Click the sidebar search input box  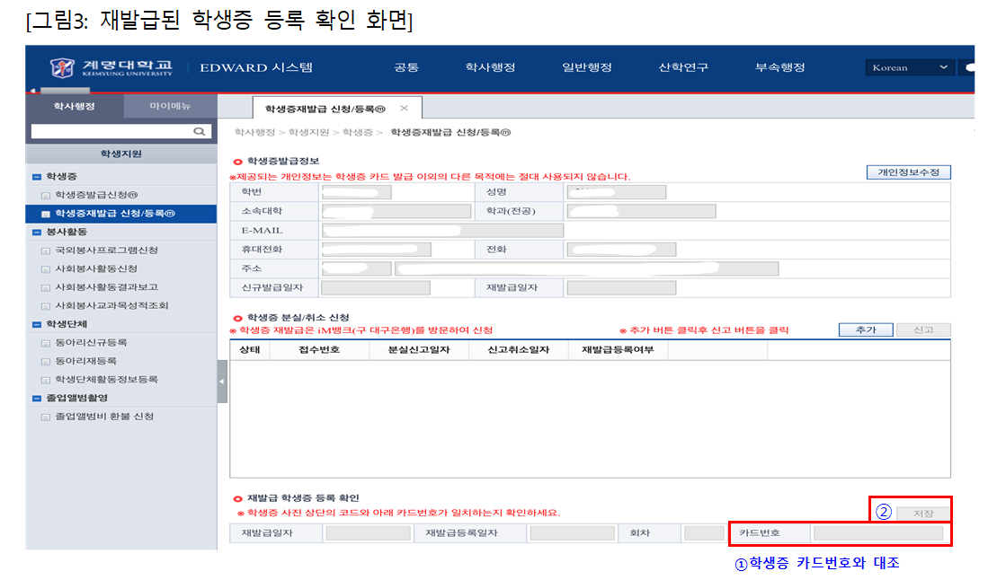111,131
